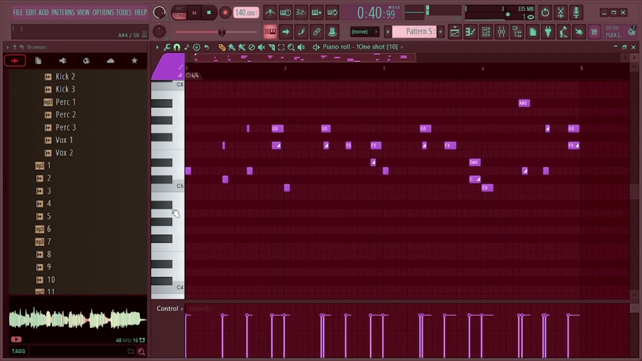Stop playback with the stop button
This screenshot has height=361, width=642.
point(209,13)
